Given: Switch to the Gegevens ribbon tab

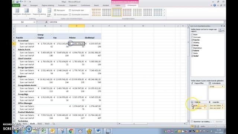Looking at the screenshot, I should [73, 5].
